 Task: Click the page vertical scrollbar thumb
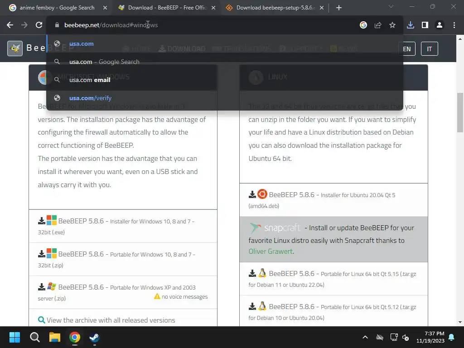tap(460, 112)
